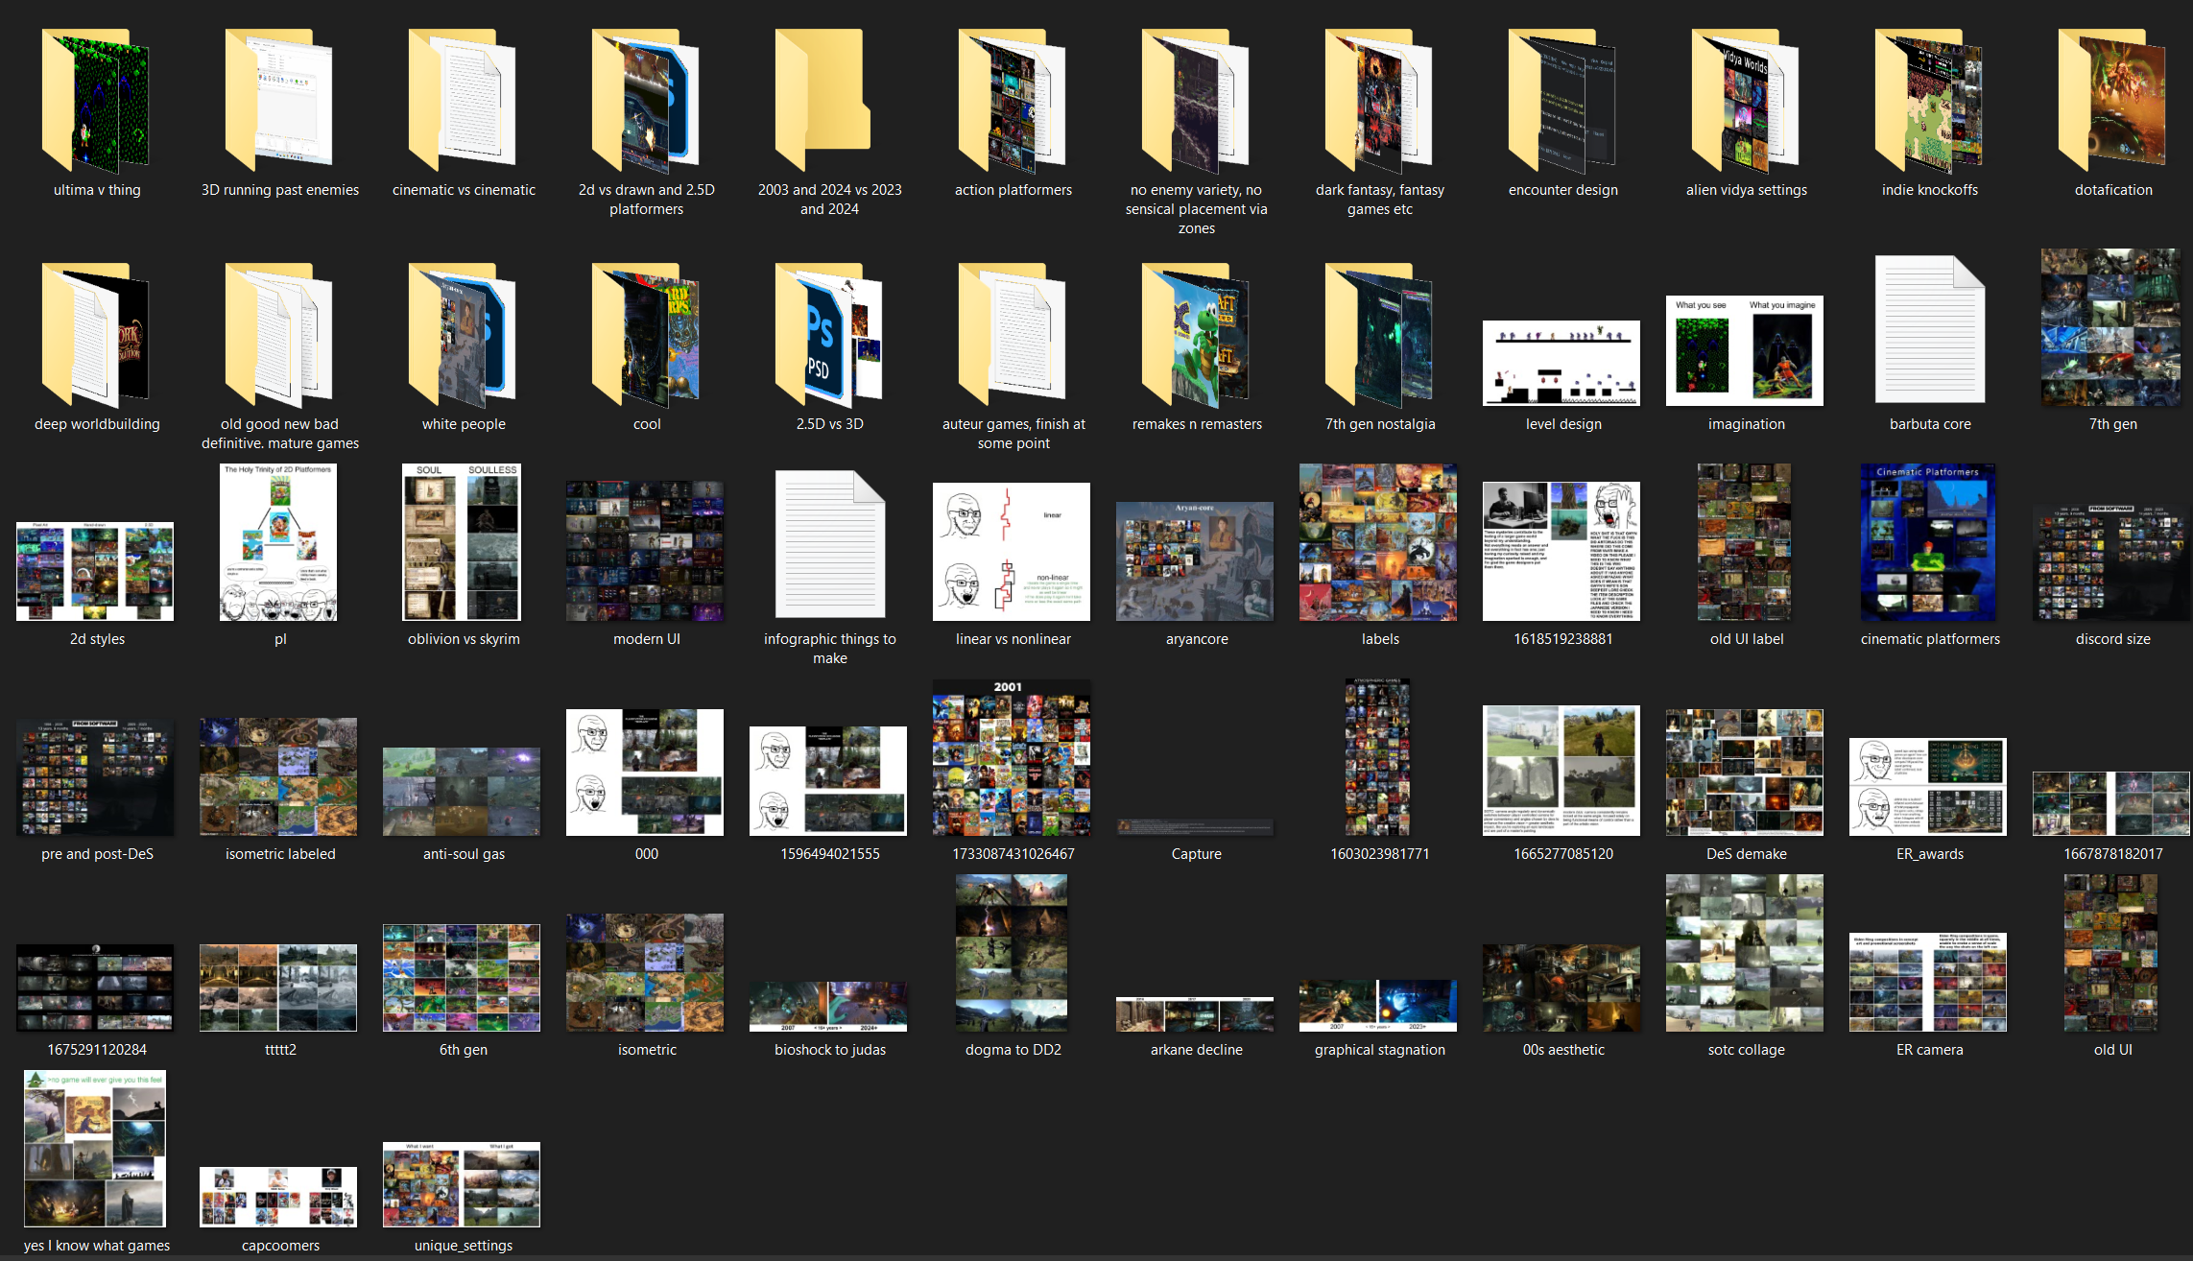Click the '1618519238881' image thumbnail
The height and width of the screenshot is (1261, 2193).
[x=1561, y=551]
